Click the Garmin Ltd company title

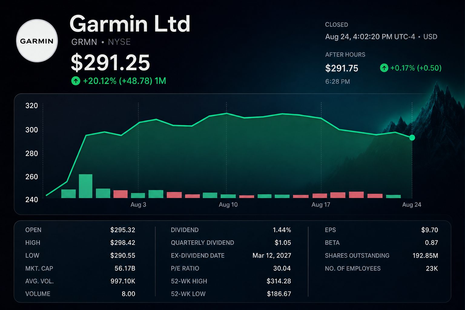coord(130,24)
